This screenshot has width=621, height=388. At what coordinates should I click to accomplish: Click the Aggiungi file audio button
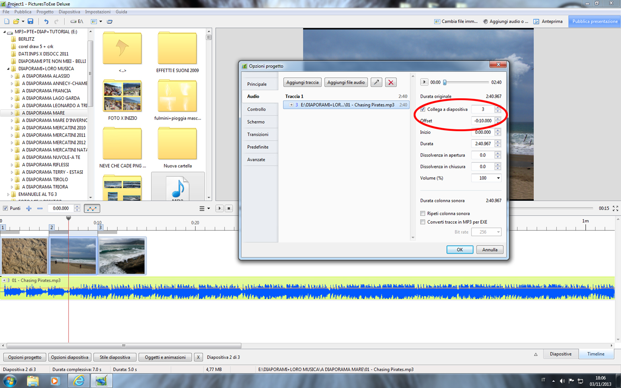pyautogui.click(x=346, y=83)
